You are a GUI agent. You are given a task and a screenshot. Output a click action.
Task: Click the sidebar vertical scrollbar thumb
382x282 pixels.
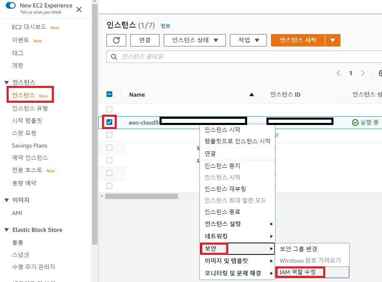tap(95, 124)
